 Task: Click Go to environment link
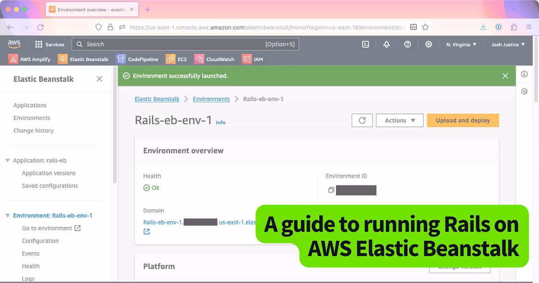[51, 228]
